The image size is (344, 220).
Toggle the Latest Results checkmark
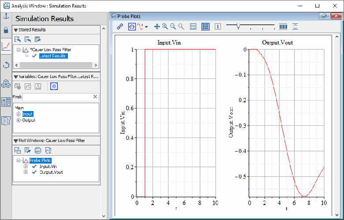tap(34, 56)
